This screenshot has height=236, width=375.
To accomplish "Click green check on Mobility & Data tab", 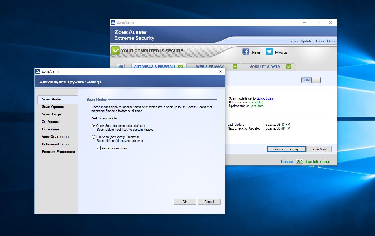I will point(289,67).
